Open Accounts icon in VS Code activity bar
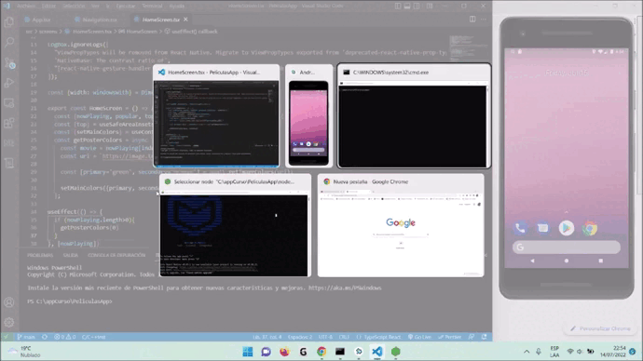 9,302
